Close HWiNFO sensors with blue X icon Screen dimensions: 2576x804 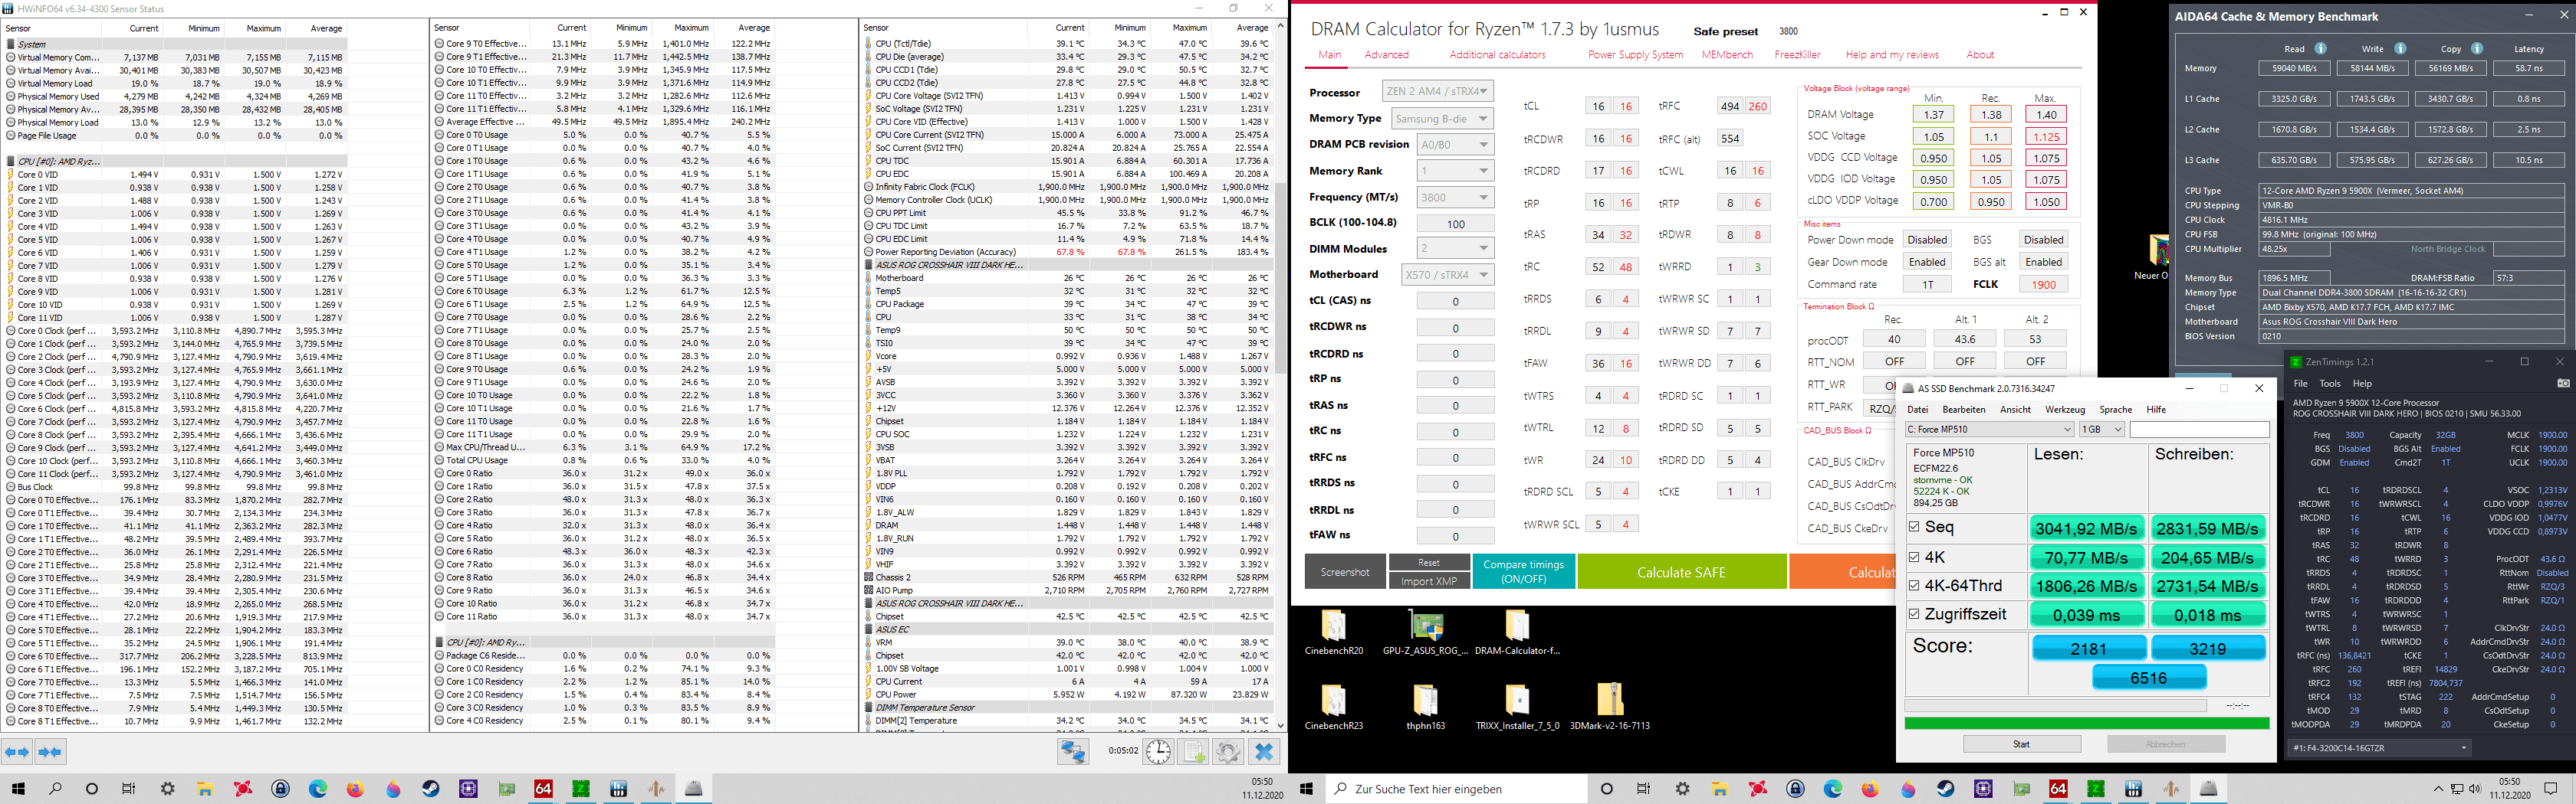pos(1264,752)
